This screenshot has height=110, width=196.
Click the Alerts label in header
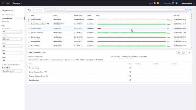tap(151, 3)
